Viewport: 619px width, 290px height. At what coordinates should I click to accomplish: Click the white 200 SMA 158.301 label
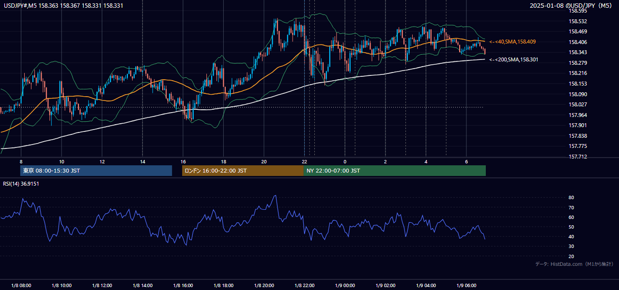514,59
